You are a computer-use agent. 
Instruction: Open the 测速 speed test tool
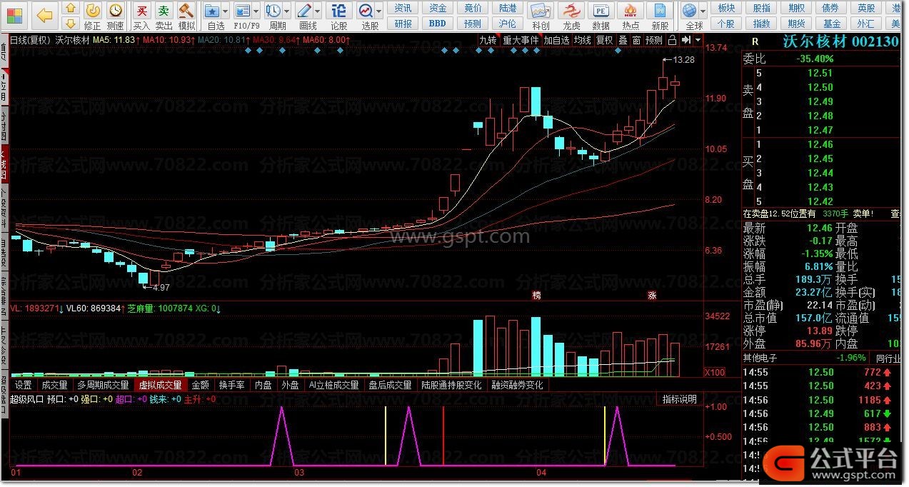(x=116, y=16)
